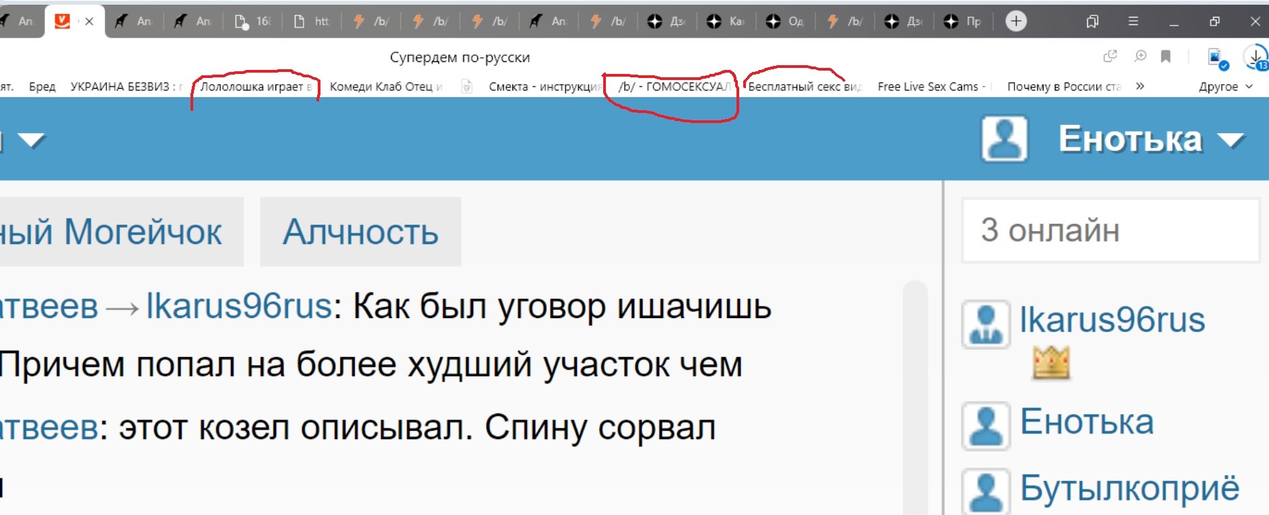Click Ikarus96rus username in chat message

(238, 307)
